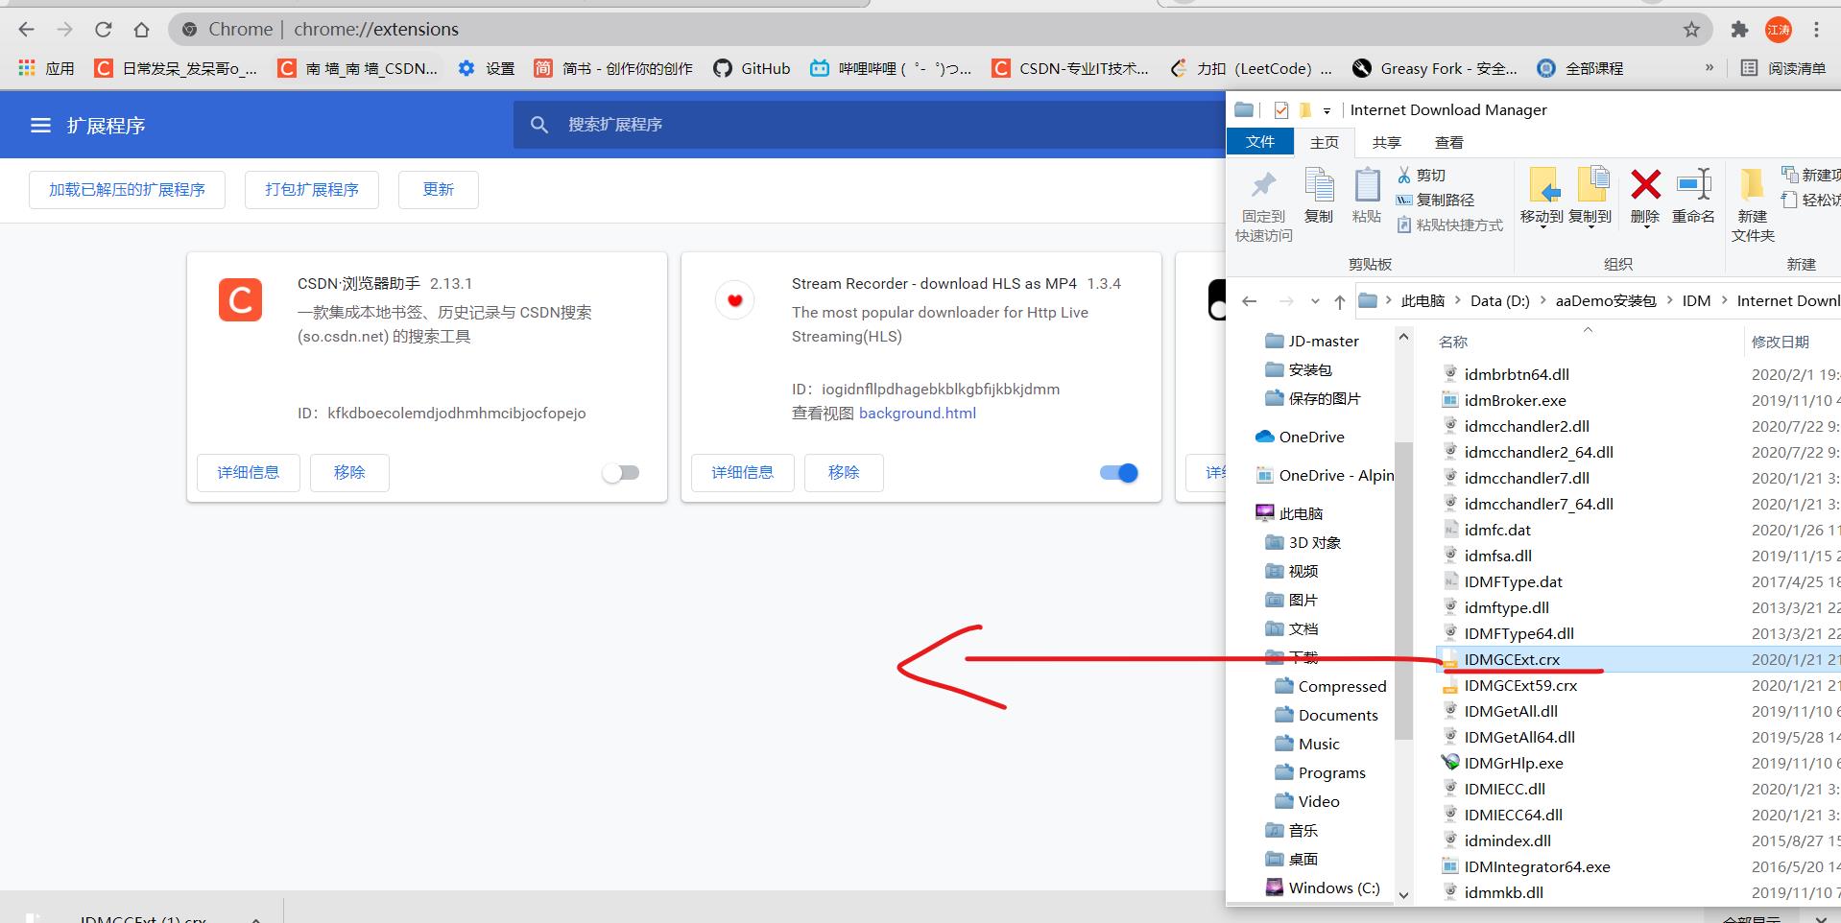
Task: Focus the 搜索扩展程序 search field
Action: [869, 125]
